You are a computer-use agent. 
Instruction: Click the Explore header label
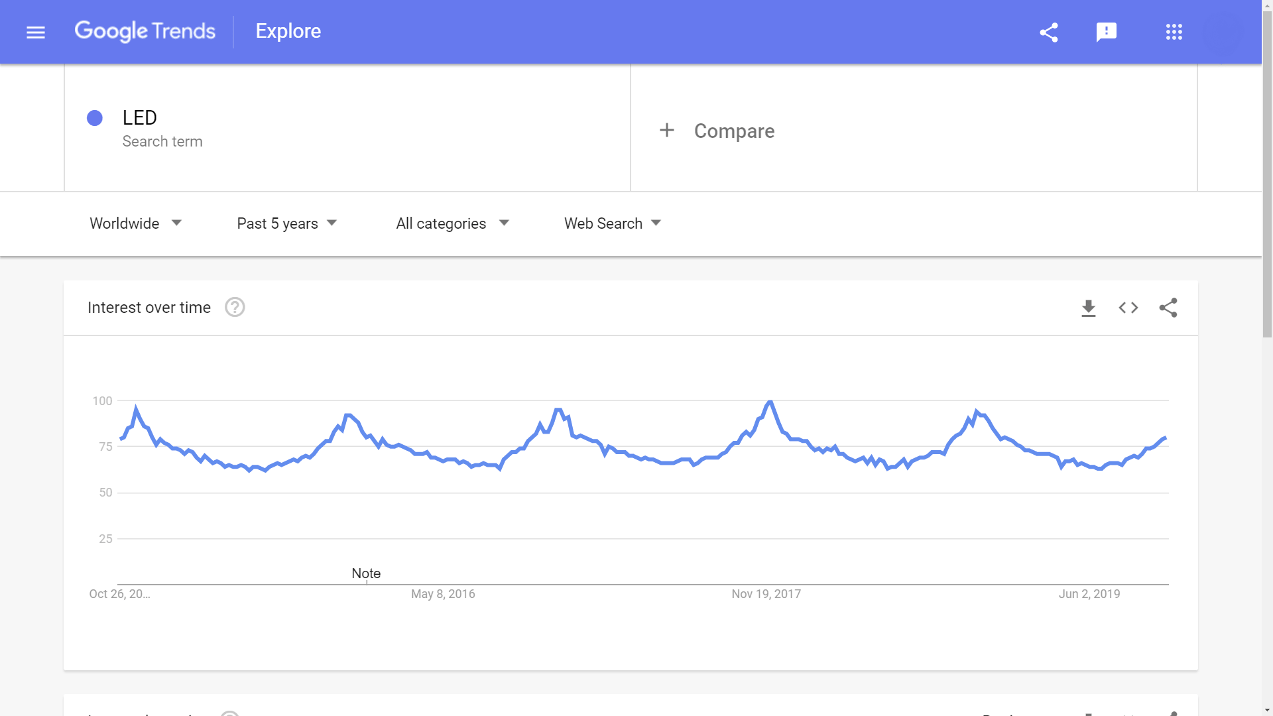(x=288, y=31)
